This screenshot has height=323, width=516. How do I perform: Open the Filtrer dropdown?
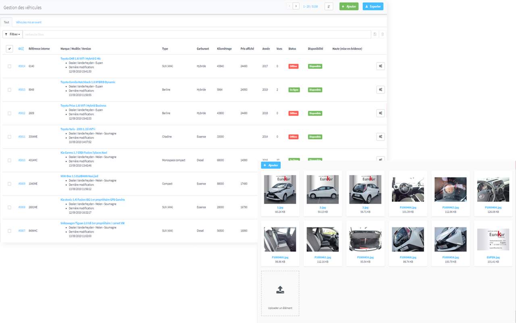(x=12, y=34)
